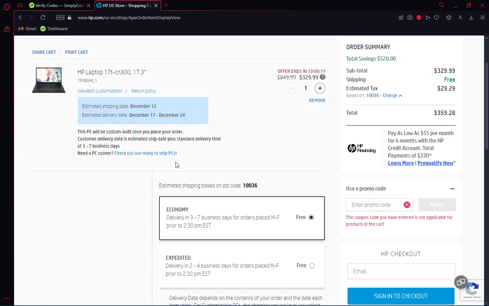Open the Opera menu logo
This screenshot has height=306, width=489.
pyautogui.click(x=7, y=6)
